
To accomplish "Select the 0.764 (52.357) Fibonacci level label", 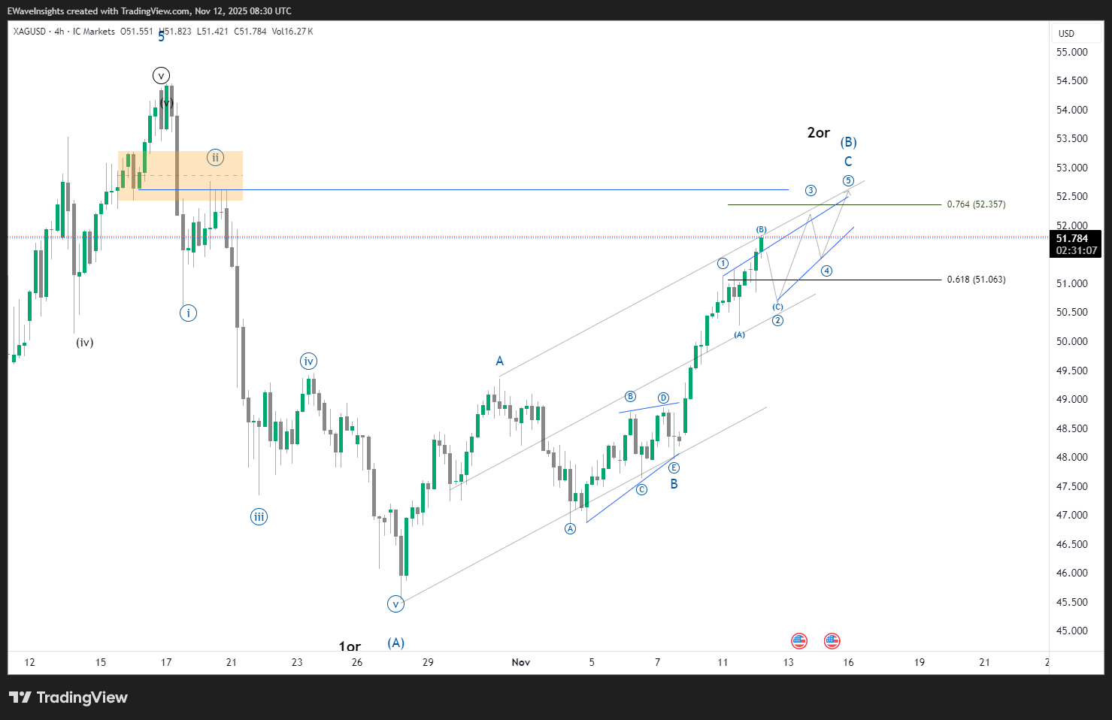I will 975,204.
